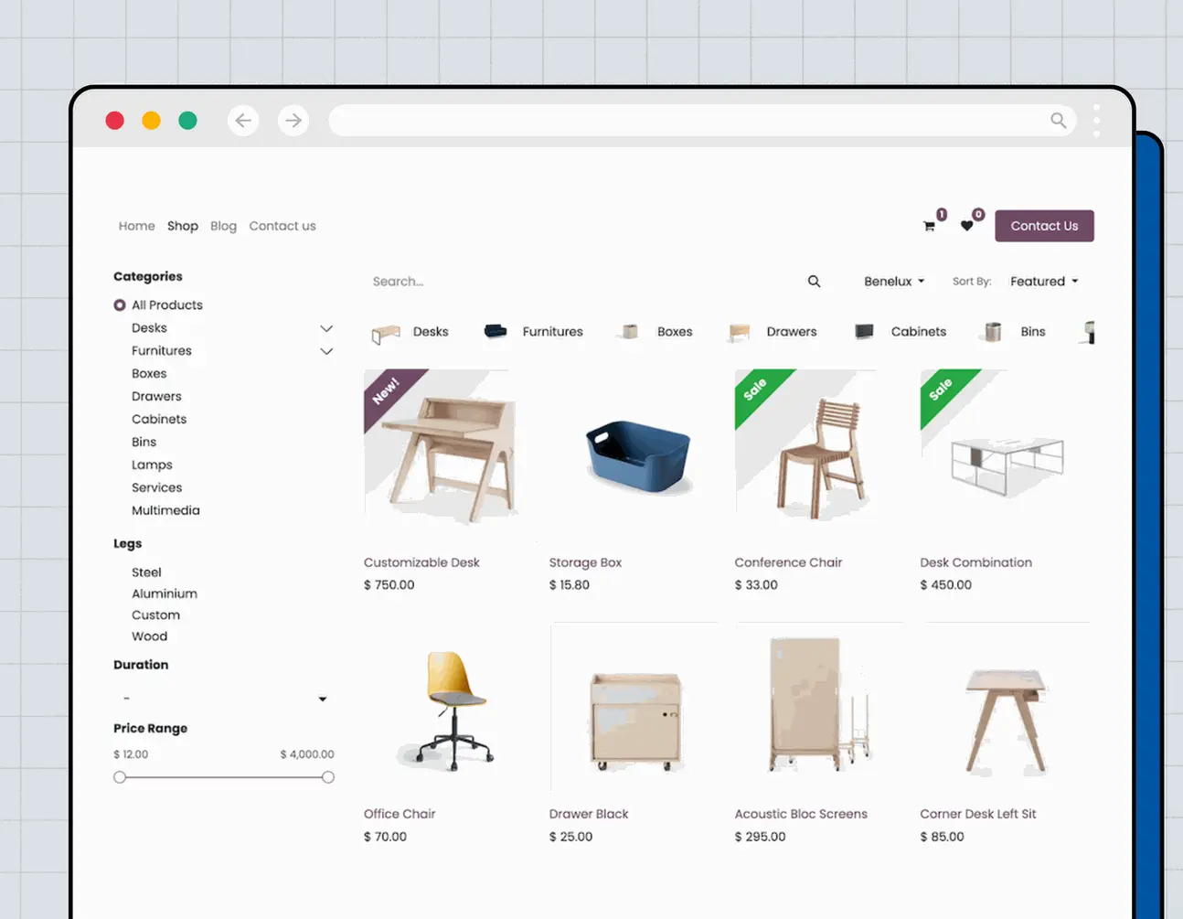Viewport: 1183px width, 919px height.
Task: Filter by Steel legs
Action: (x=146, y=572)
